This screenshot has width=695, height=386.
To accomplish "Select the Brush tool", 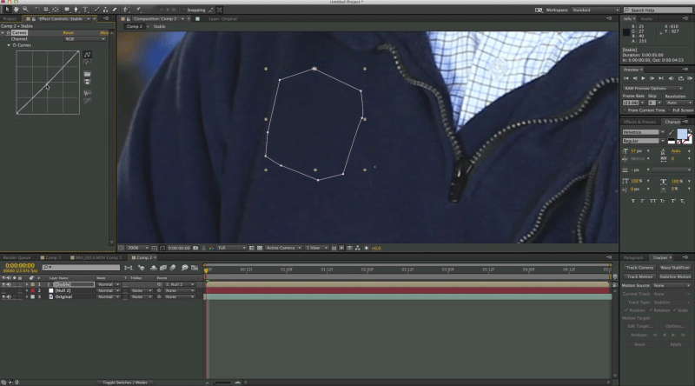I will click(97, 10).
